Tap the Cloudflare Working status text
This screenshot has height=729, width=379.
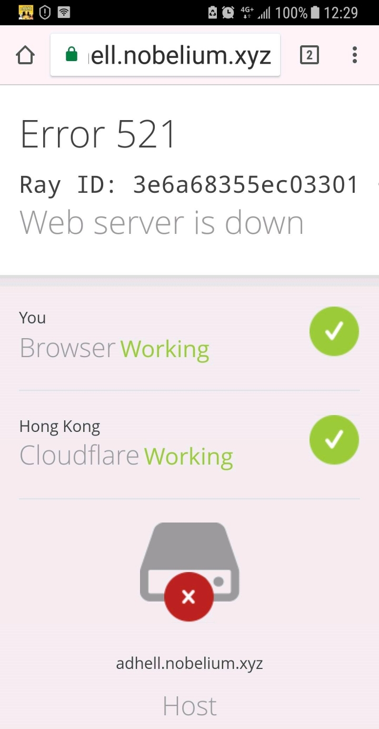coord(126,456)
